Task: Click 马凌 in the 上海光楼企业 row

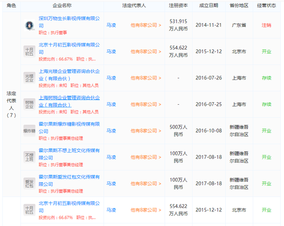Action: (111, 78)
